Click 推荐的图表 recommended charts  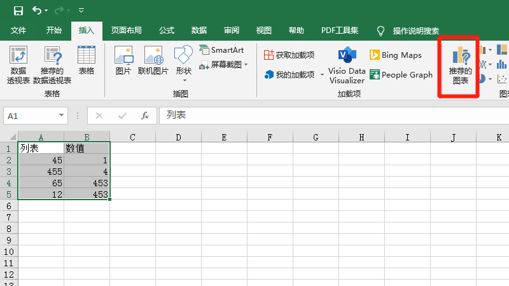[460, 65]
